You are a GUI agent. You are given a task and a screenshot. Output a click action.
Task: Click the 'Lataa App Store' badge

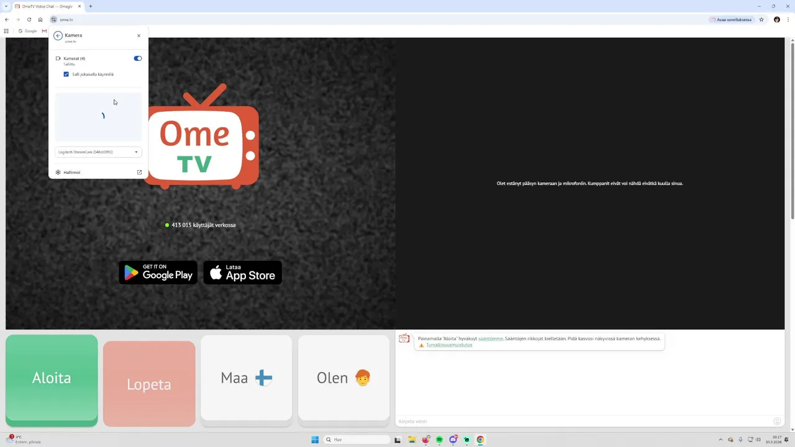(243, 273)
